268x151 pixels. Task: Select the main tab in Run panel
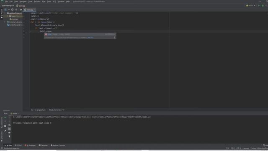pyautogui.click(x=15, y=114)
